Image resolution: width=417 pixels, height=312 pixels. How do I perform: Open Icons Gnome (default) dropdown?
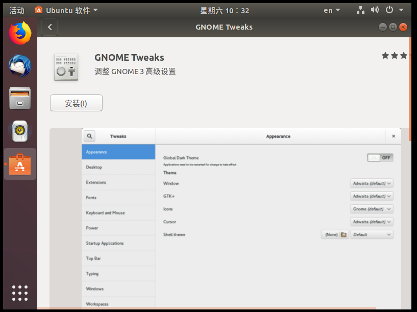click(372, 209)
